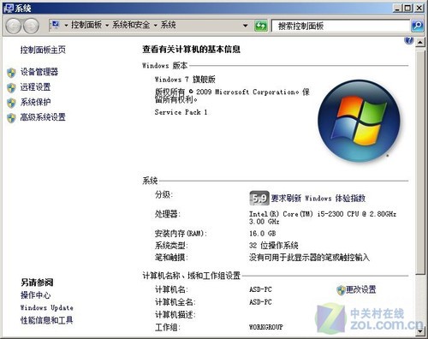Select 系统 breadcrumb item
Screen dimensions: 428x339
point(168,25)
